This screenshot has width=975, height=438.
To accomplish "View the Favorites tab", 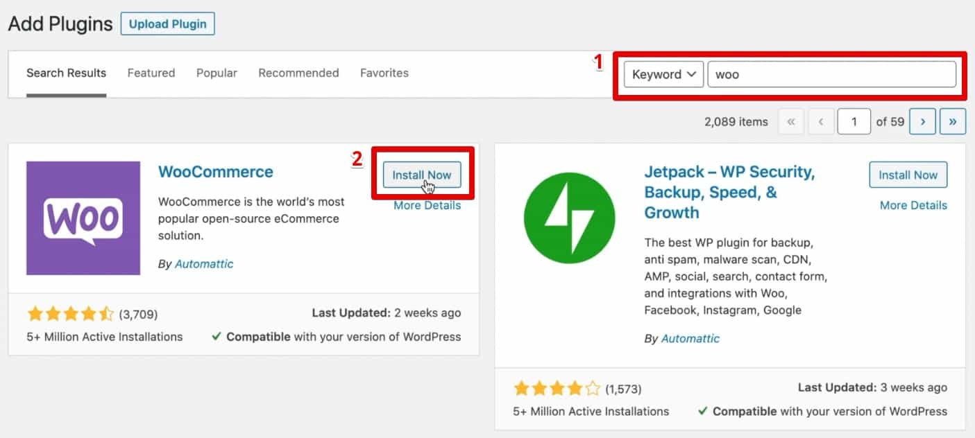I will [384, 73].
